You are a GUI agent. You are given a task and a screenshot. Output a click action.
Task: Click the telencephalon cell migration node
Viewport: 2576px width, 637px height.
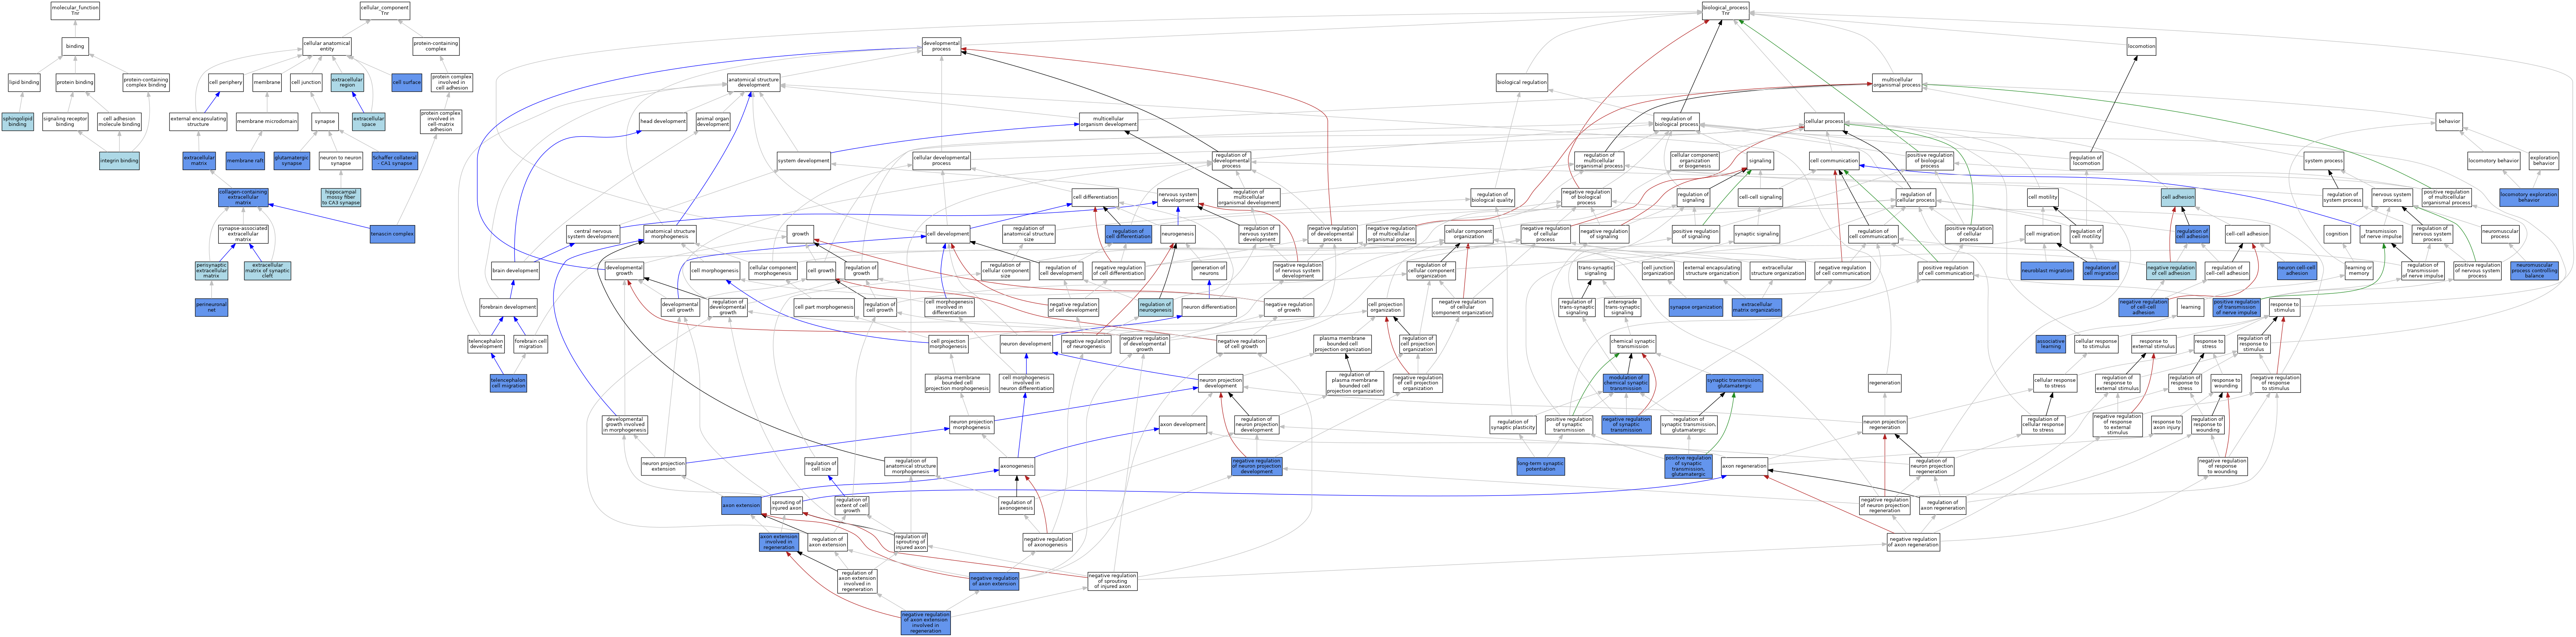click(x=508, y=383)
